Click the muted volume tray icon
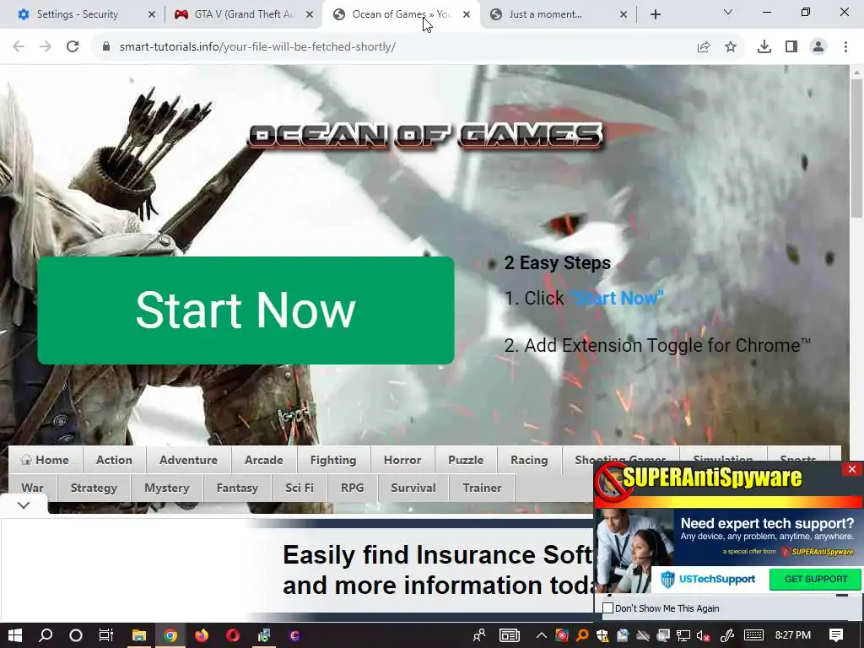The height and width of the screenshot is (648, 864). click(x=703, y=636)
